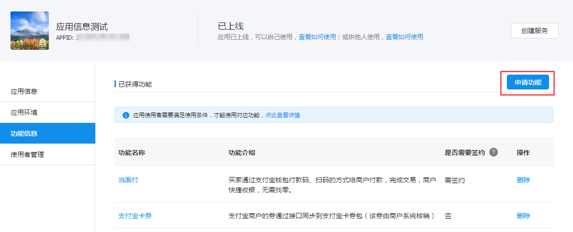Click the 当面付 description text

click(332, 185)
